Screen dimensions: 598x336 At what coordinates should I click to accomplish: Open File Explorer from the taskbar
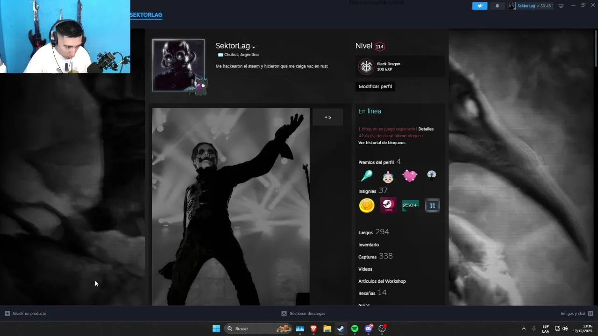click(x=327, y=329)
